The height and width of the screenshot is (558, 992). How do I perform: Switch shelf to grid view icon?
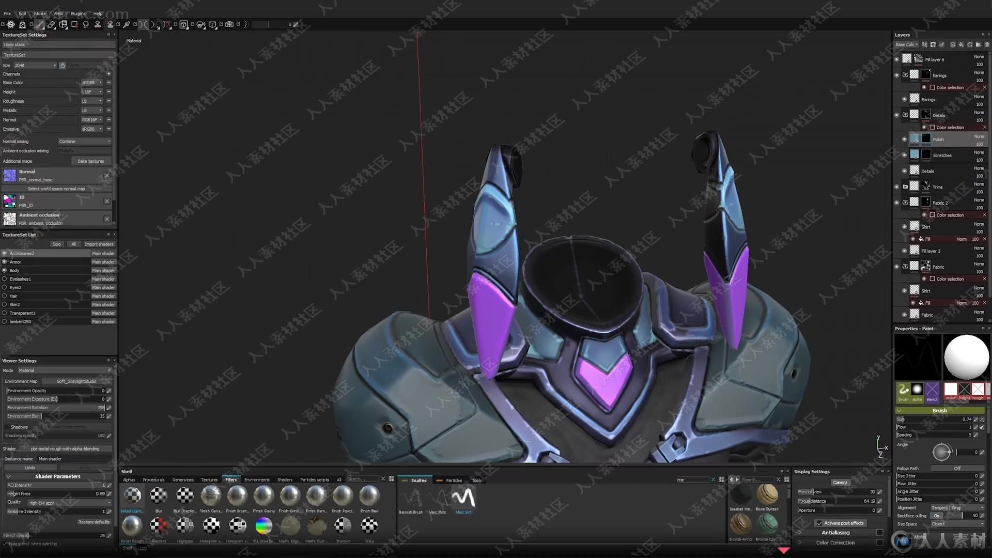click(391, 479)
